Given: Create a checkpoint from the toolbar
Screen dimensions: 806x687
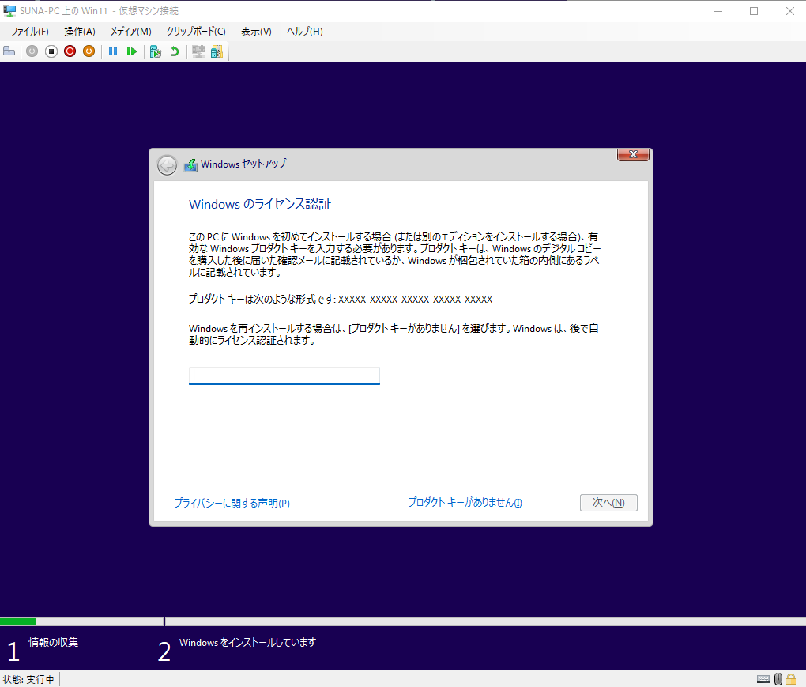Looking at the screenshot, I should [x=155, y=51].
